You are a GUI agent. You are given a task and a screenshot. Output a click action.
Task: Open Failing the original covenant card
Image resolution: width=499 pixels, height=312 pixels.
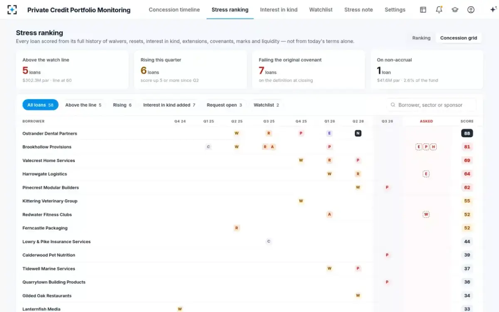309,70
